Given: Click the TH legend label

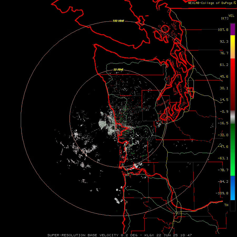Looking at the screenshot, I should [x=226, y=205].
